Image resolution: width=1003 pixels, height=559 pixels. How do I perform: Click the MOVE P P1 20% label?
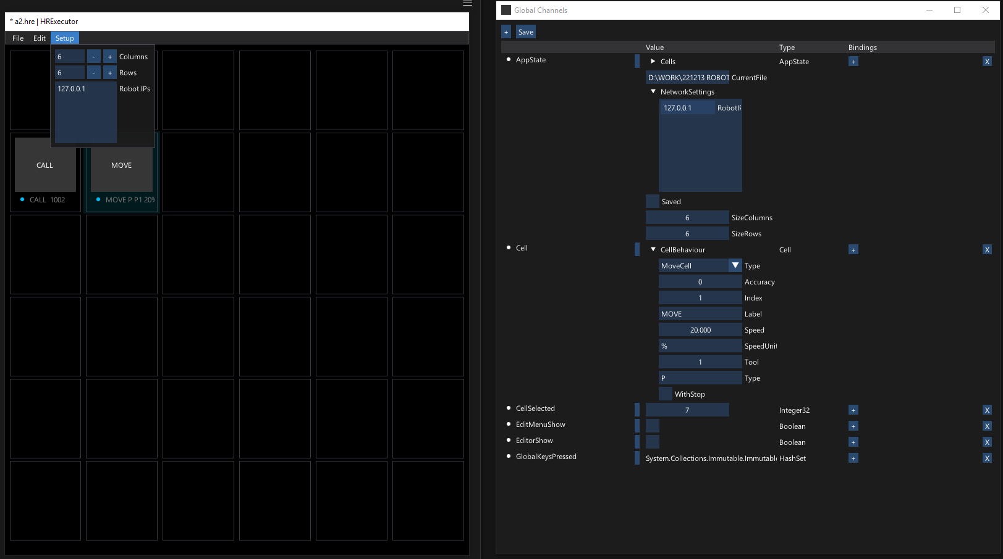pyautogui.click(x=130, y=200)
